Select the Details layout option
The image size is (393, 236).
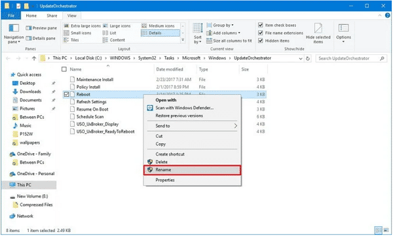click(160, 33)
